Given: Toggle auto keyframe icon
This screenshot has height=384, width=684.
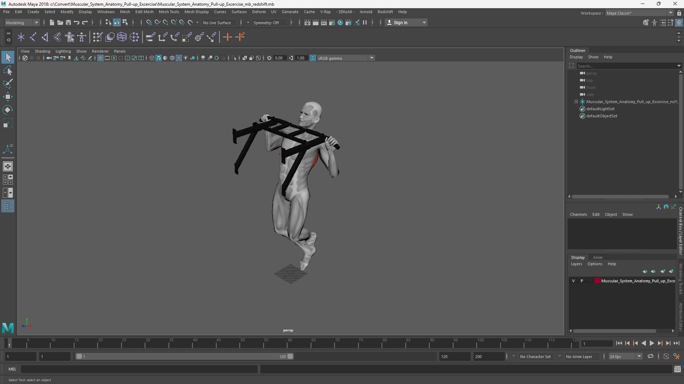Looking at the screenshot, I should 666,356.
